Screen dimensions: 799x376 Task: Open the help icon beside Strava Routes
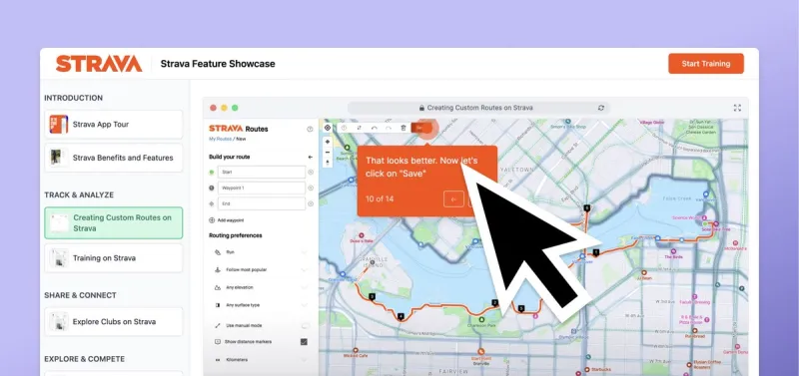(x=310, y=130)
